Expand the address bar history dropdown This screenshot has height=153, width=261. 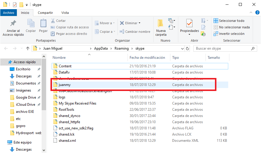(x=182, y=49)
